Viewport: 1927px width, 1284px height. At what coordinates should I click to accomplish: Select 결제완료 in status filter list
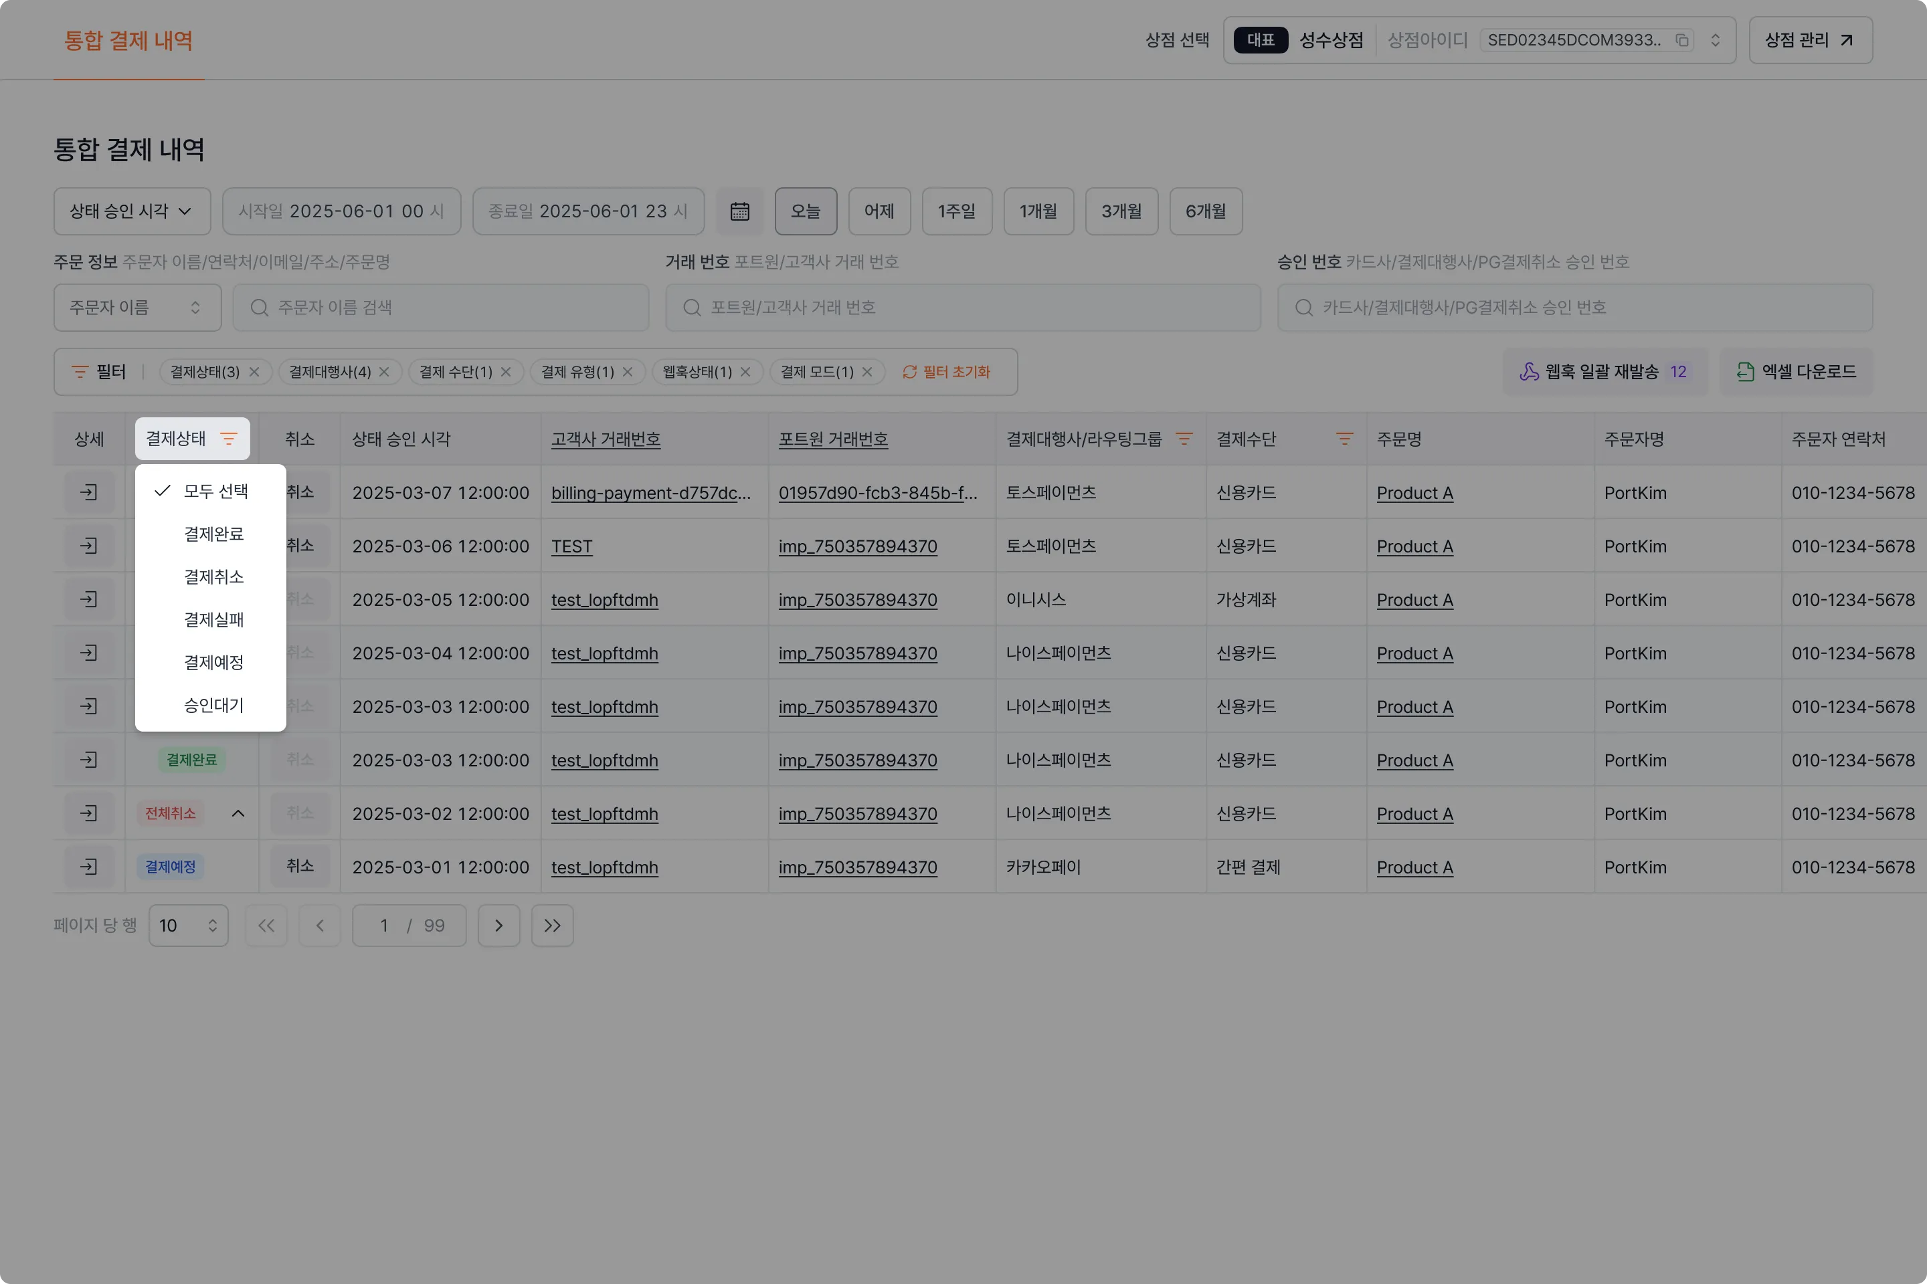(x=213, y=534)
